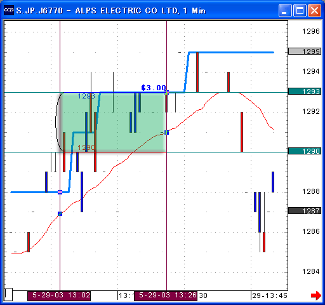Screen dimensions: 325x305
Task: Minimize the ALPS ELECTRIC chart window
Action: (x=285, y=10)
